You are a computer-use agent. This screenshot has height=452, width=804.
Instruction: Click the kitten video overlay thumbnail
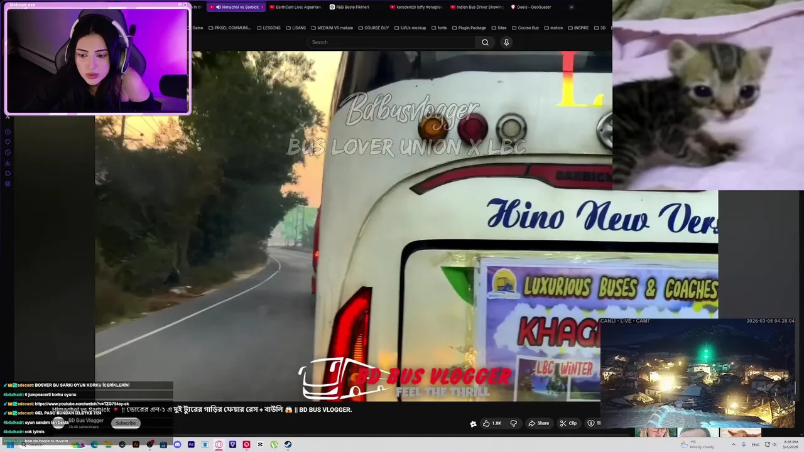[x=708, y=95]
